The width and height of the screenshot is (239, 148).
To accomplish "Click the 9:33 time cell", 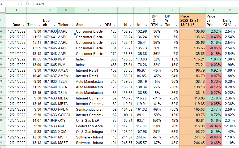I will click(34, 132).
